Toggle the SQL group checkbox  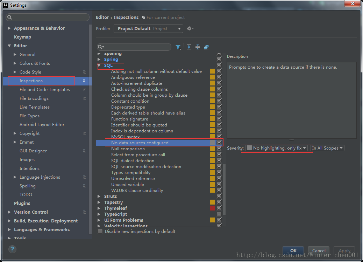tap(219, 65)
